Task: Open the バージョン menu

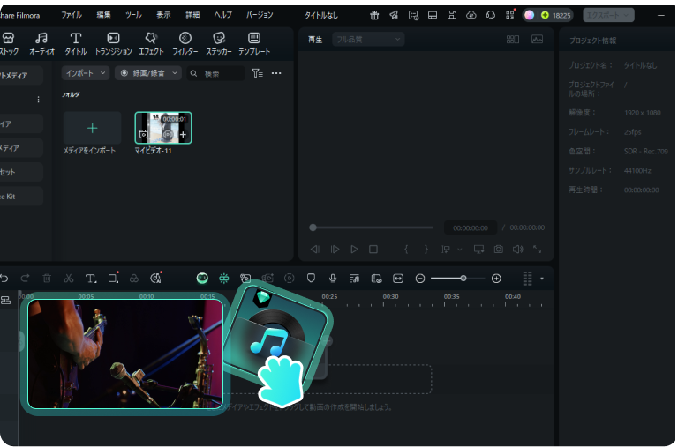Action: point(260,15)
